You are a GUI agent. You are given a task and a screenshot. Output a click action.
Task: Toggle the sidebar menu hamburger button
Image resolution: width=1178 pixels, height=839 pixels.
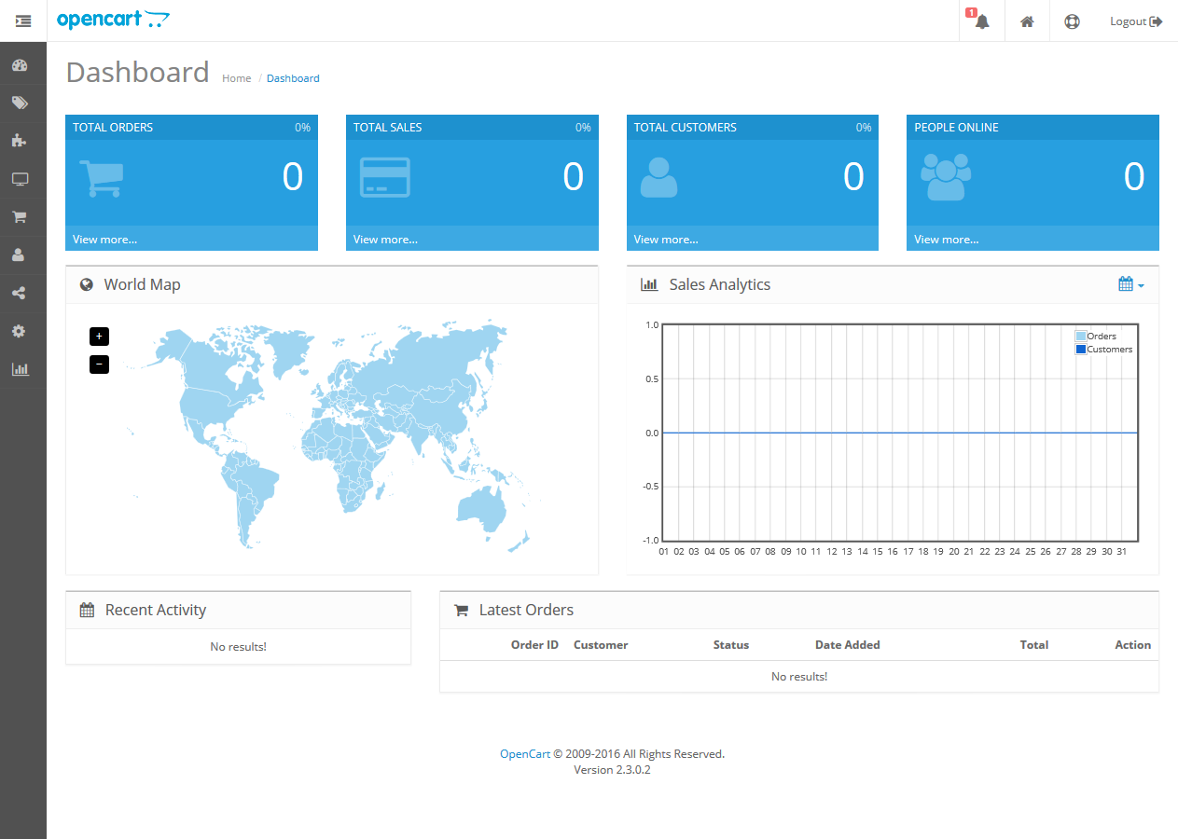pyautogui.click(x=23, y=21)
